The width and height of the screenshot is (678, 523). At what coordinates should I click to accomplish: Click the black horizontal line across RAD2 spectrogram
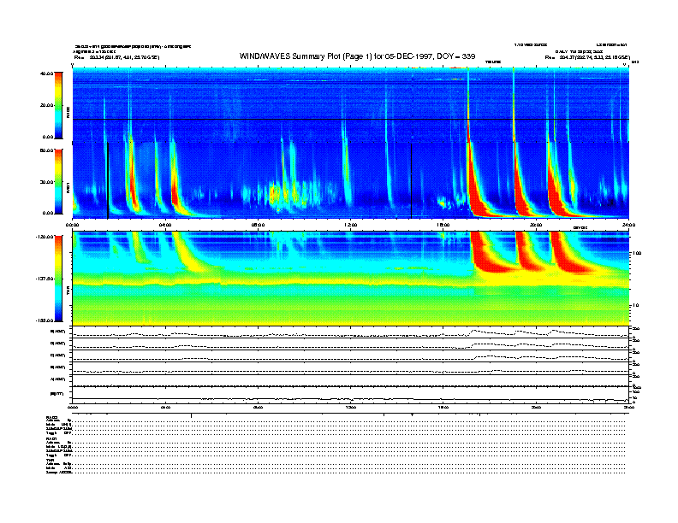tap(350, 119)
